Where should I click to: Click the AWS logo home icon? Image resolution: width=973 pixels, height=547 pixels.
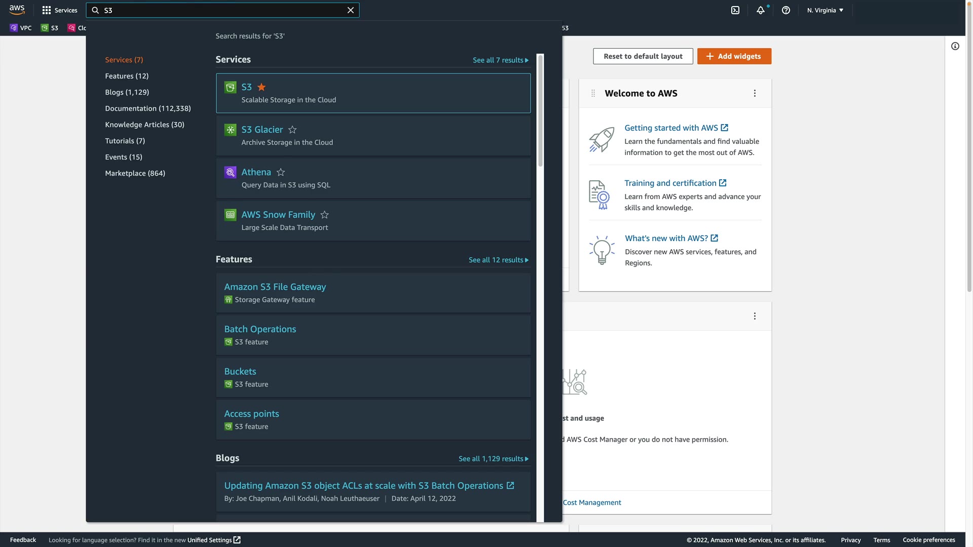point(17,10)
